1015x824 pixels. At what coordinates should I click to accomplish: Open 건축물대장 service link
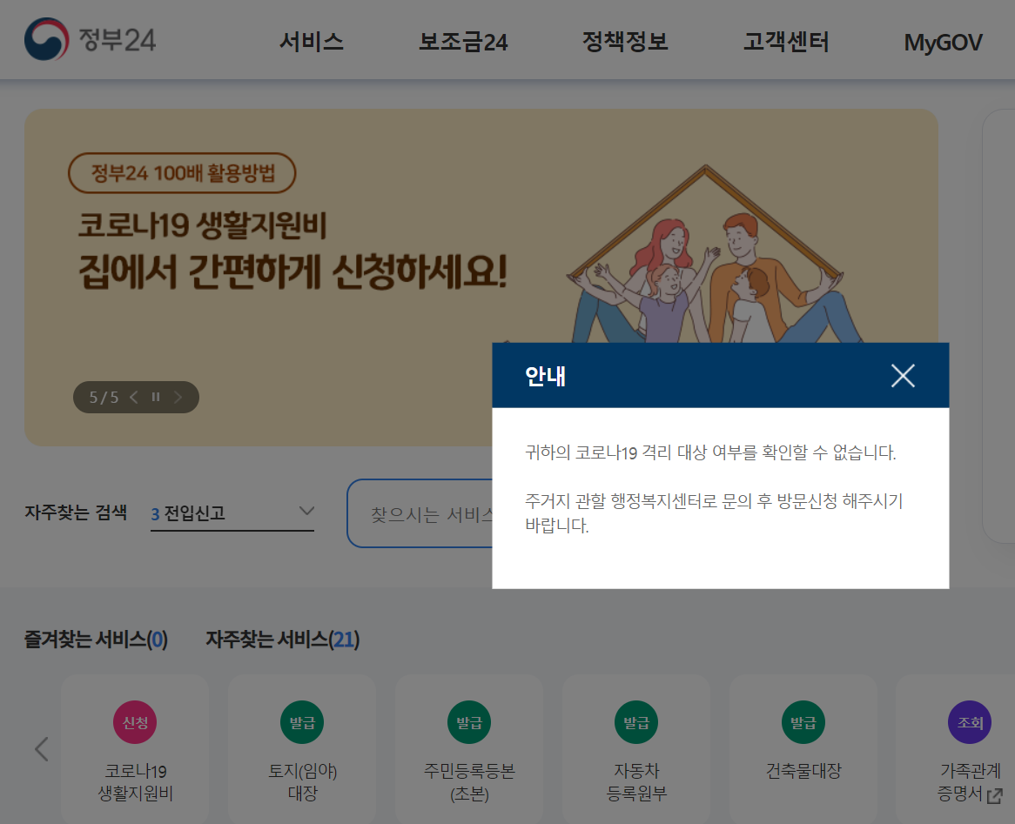(x=803, y=771)
